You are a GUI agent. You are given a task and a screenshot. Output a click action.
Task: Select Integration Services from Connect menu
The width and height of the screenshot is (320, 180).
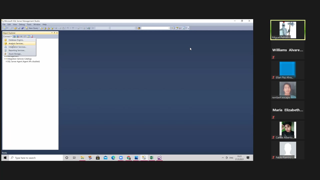pyautogui.click(x=20, y=47)
